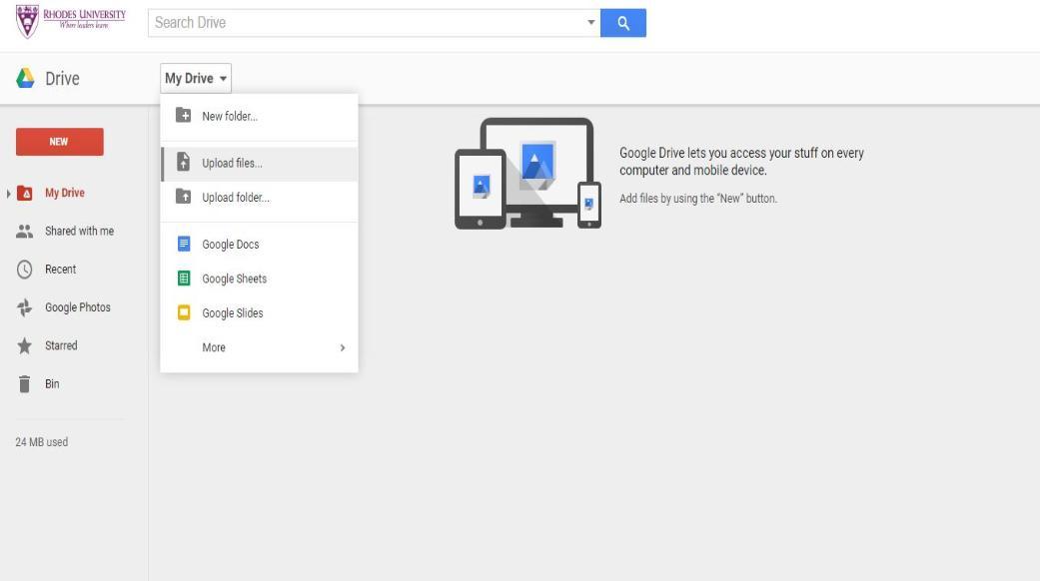Choose Upload files... from the menu
Image resolution: width=1040 pixels, height=581 pixels.
260,163
